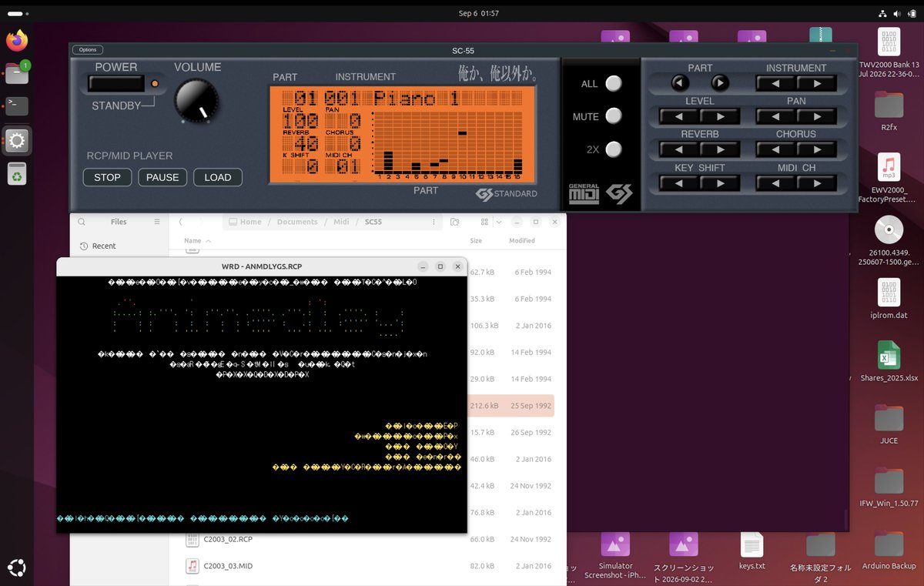Image resolution: width=924 pixels, height=586 pixels.
Task: Open the top bar system status menu
Action: tap(897, 13)
